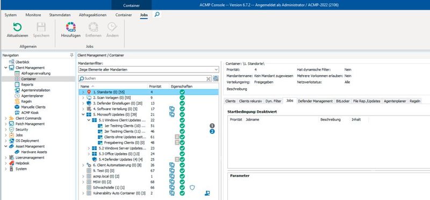Screen dimensions: 430x200
Task: Expand 3. Defender Einstellungen container
Action: tap(83, 103)
